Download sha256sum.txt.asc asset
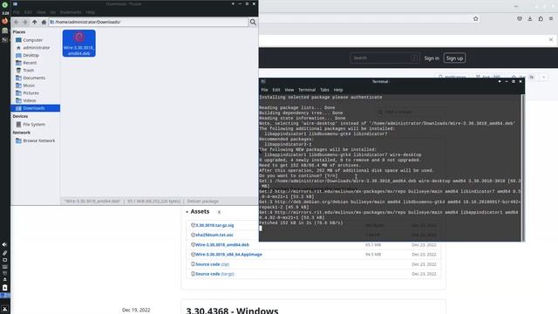Screen dimensions: 558x314 tap(214, 235)
